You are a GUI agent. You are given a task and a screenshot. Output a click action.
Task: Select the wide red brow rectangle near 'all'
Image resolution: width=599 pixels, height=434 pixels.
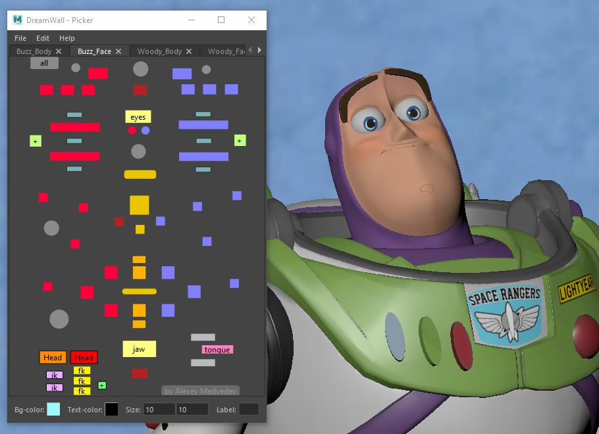pos(98,73)
